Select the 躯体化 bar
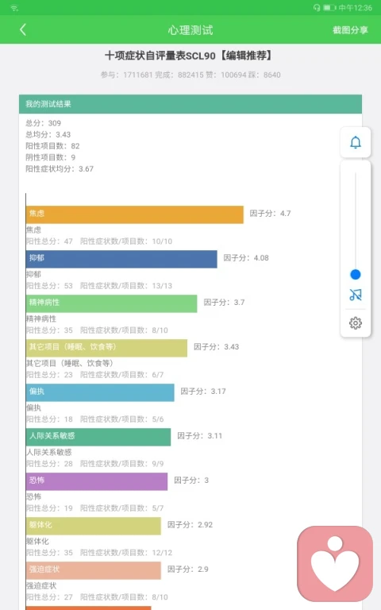Screen dimensions: 381x610 tap(94, 526)
